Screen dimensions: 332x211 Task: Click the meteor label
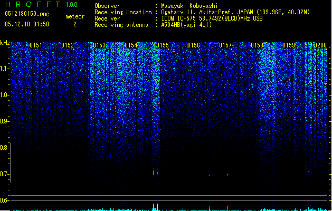tap(75, 16)
